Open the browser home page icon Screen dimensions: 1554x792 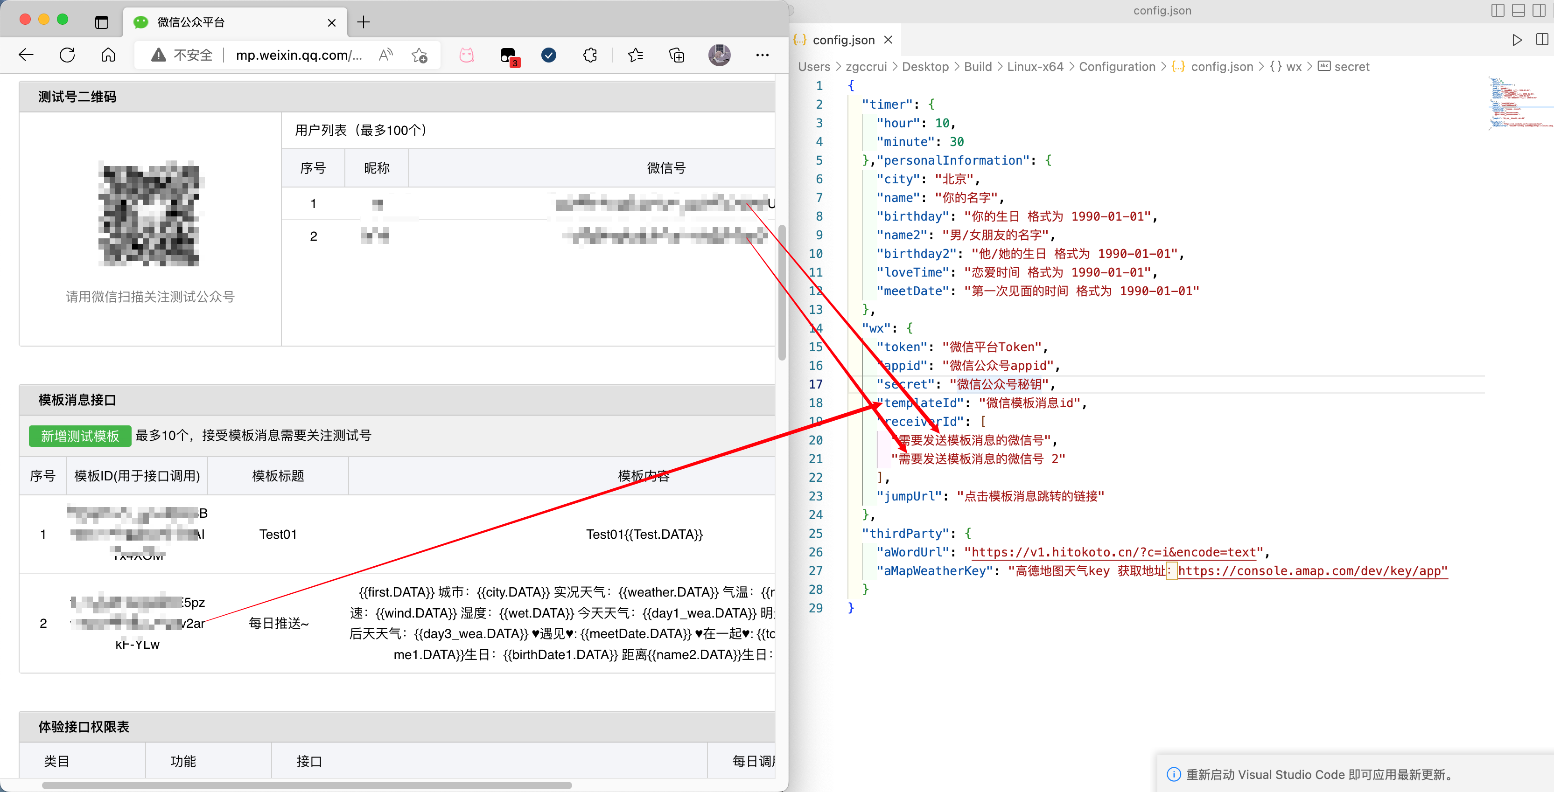pyautogui.click(x=108, y=56)
